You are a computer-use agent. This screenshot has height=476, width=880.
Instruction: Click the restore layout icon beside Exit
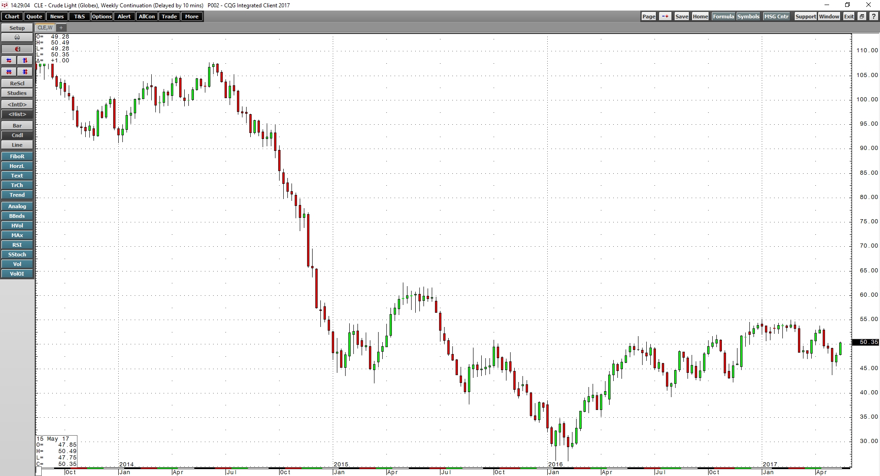(x=861, y=16)
